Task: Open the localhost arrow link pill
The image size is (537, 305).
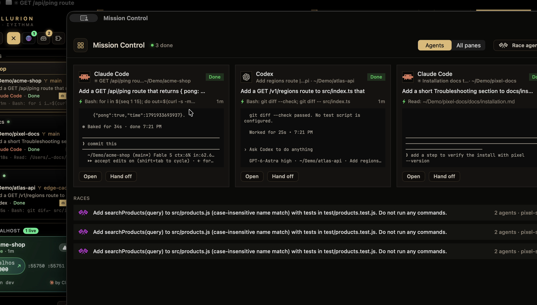Action: [x=12, y=266]
